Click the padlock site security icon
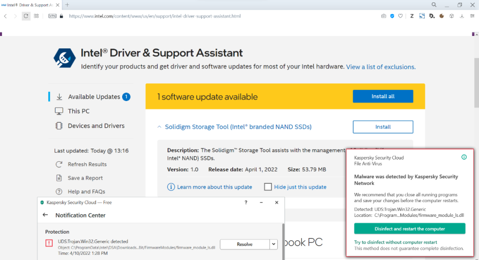This screenshot has height=260, width=479. click(61, 16)
